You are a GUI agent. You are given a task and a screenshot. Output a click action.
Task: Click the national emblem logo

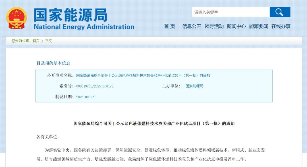[x=16, y=18]
